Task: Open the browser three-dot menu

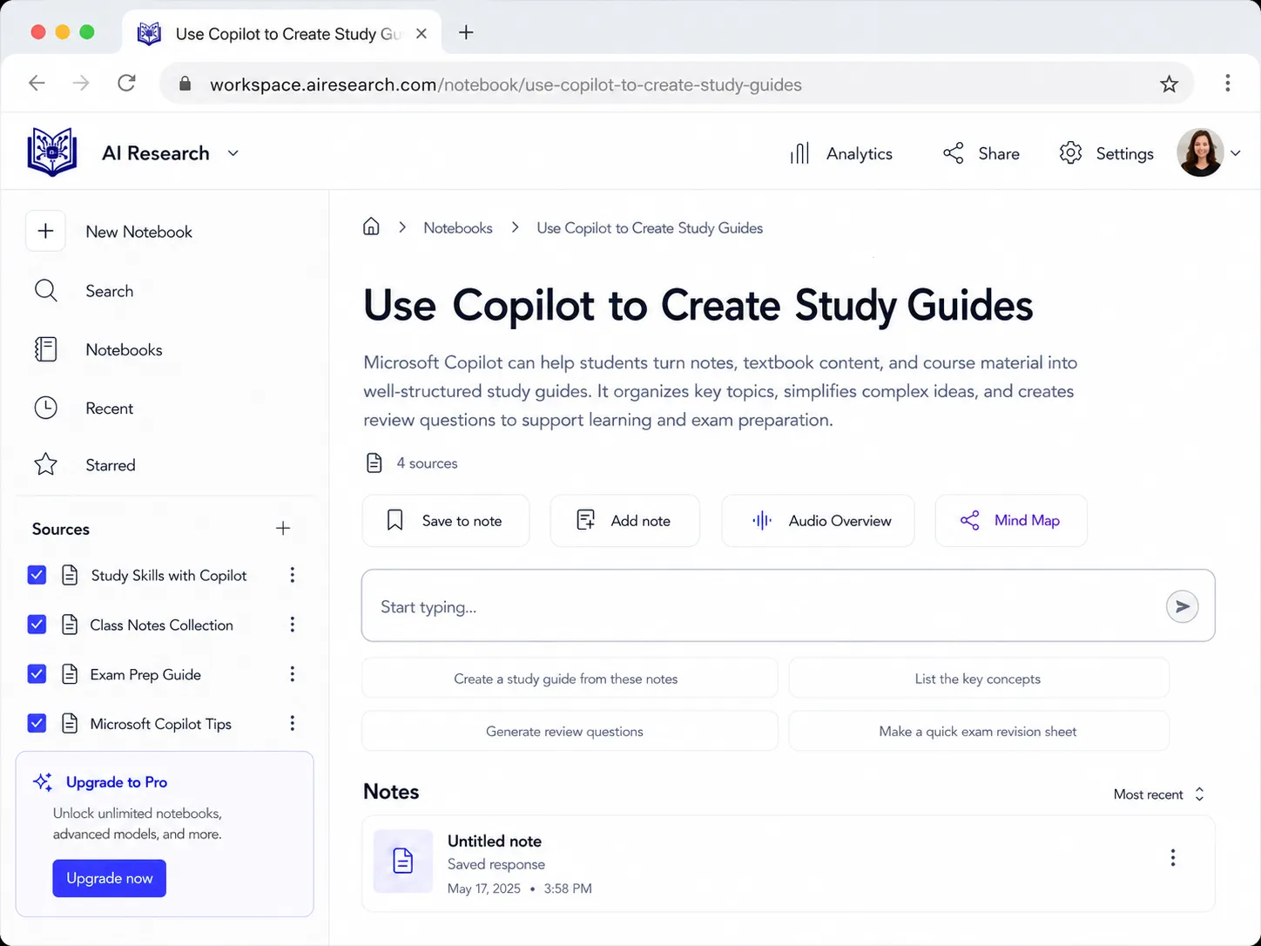Action: tap(1227, 83)
